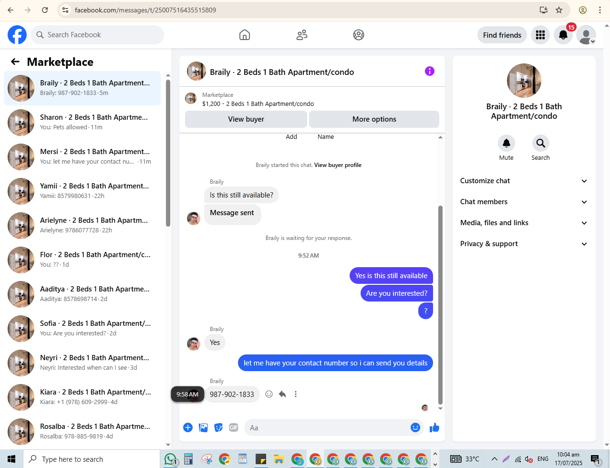Click the back arrow next to Marketplace
610x468 pixels.
15,62
